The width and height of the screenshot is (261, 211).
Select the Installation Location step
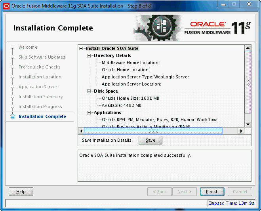40,77
